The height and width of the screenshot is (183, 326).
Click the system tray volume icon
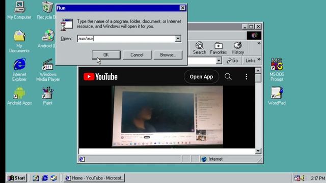click(x=303, y=178)
